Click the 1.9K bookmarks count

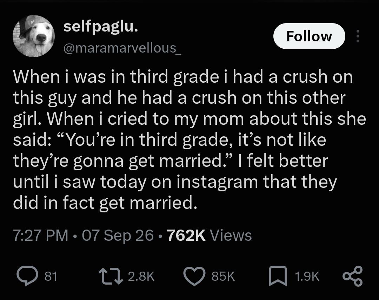click(x=307, y=276)
